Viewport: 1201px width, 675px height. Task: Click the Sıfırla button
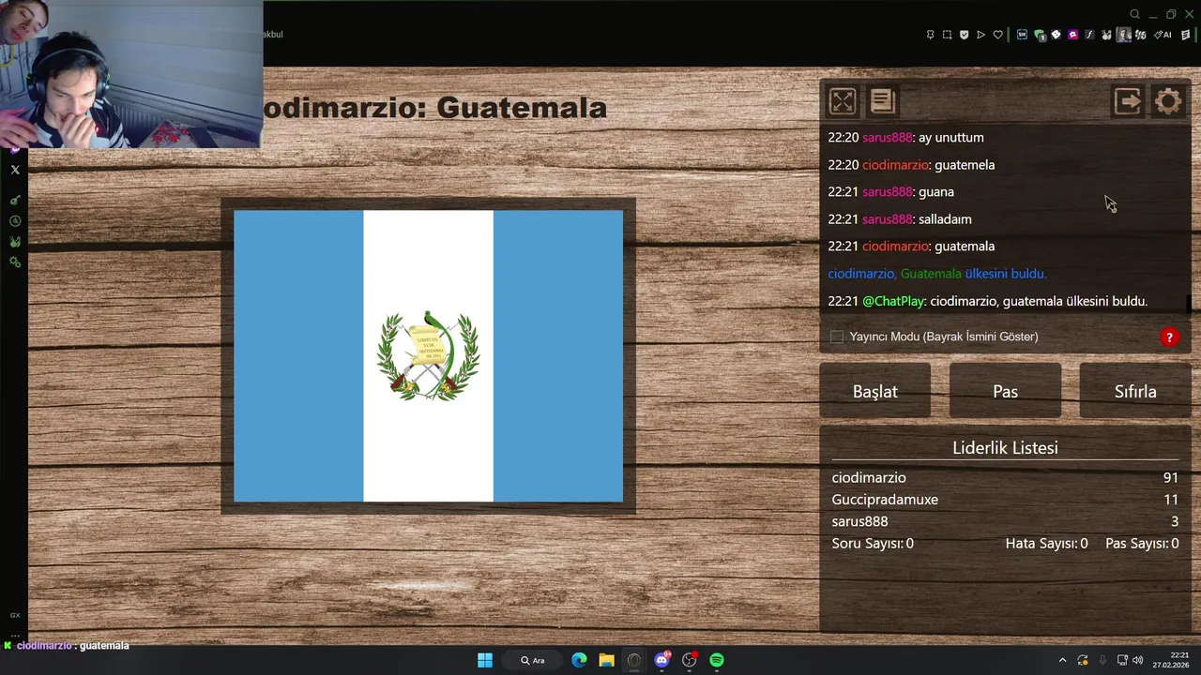coord(1135,391)
